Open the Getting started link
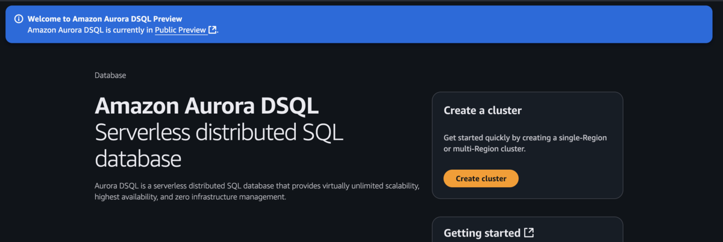The height and width of the screenshot is (242, 723). (x=482, y=233)
